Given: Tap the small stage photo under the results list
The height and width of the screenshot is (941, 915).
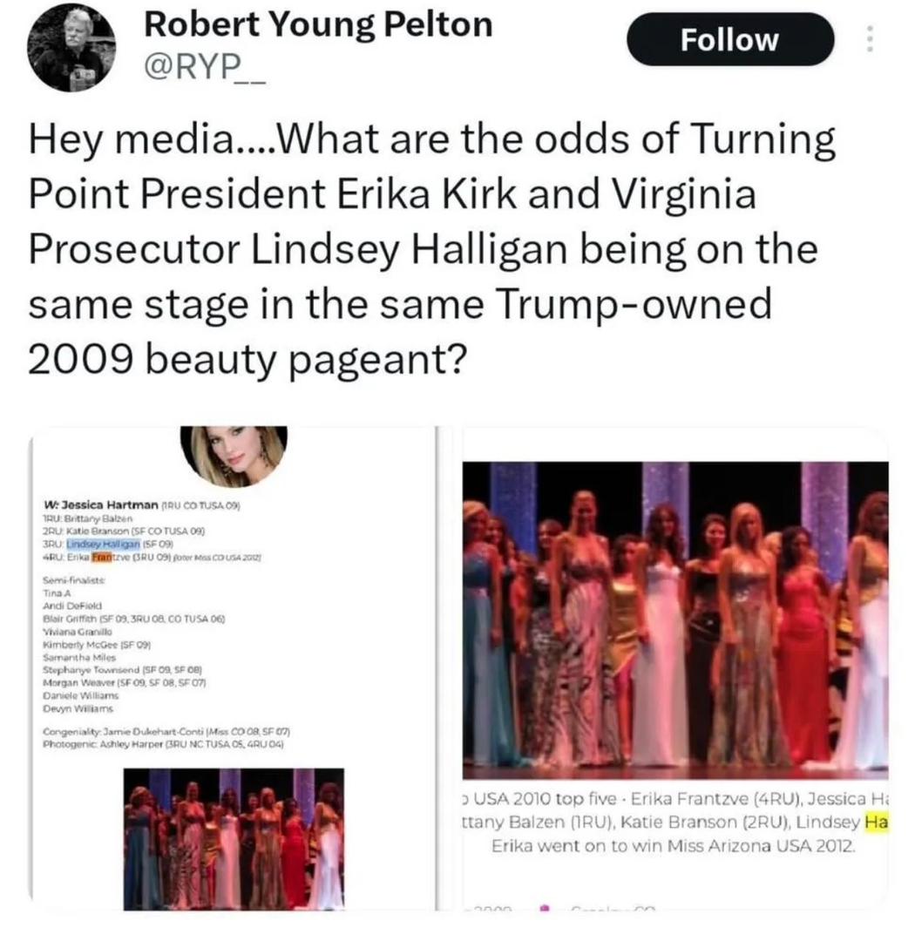Looking at the screenshot, I should 234,839.
